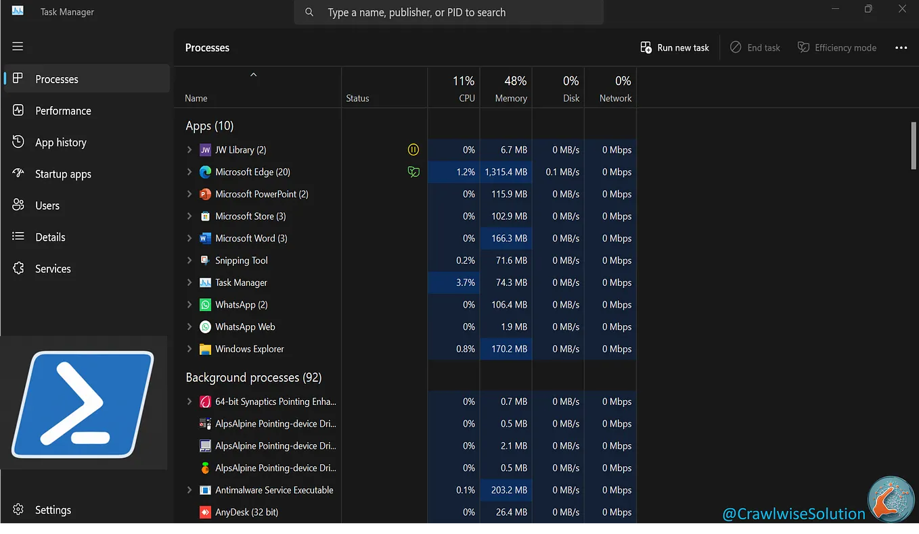Expand the Windows Explorer process
Image resolution: width=919 pixels, height=534 pixels.
click(189, 349)
